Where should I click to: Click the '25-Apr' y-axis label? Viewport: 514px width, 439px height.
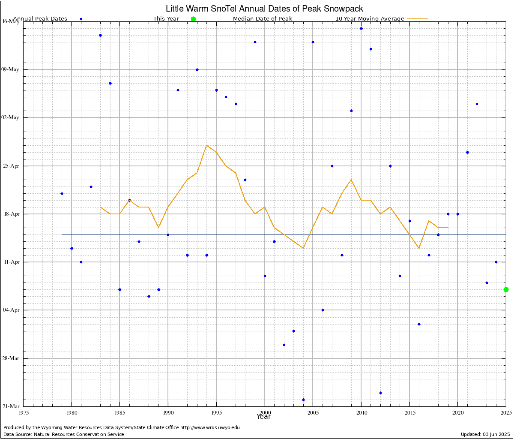pos(12,166)
